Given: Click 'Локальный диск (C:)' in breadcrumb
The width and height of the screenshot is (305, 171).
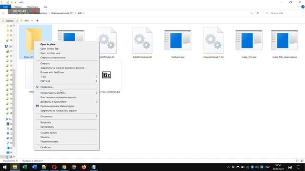Looking at the screenshot, I should click(62, 13).
